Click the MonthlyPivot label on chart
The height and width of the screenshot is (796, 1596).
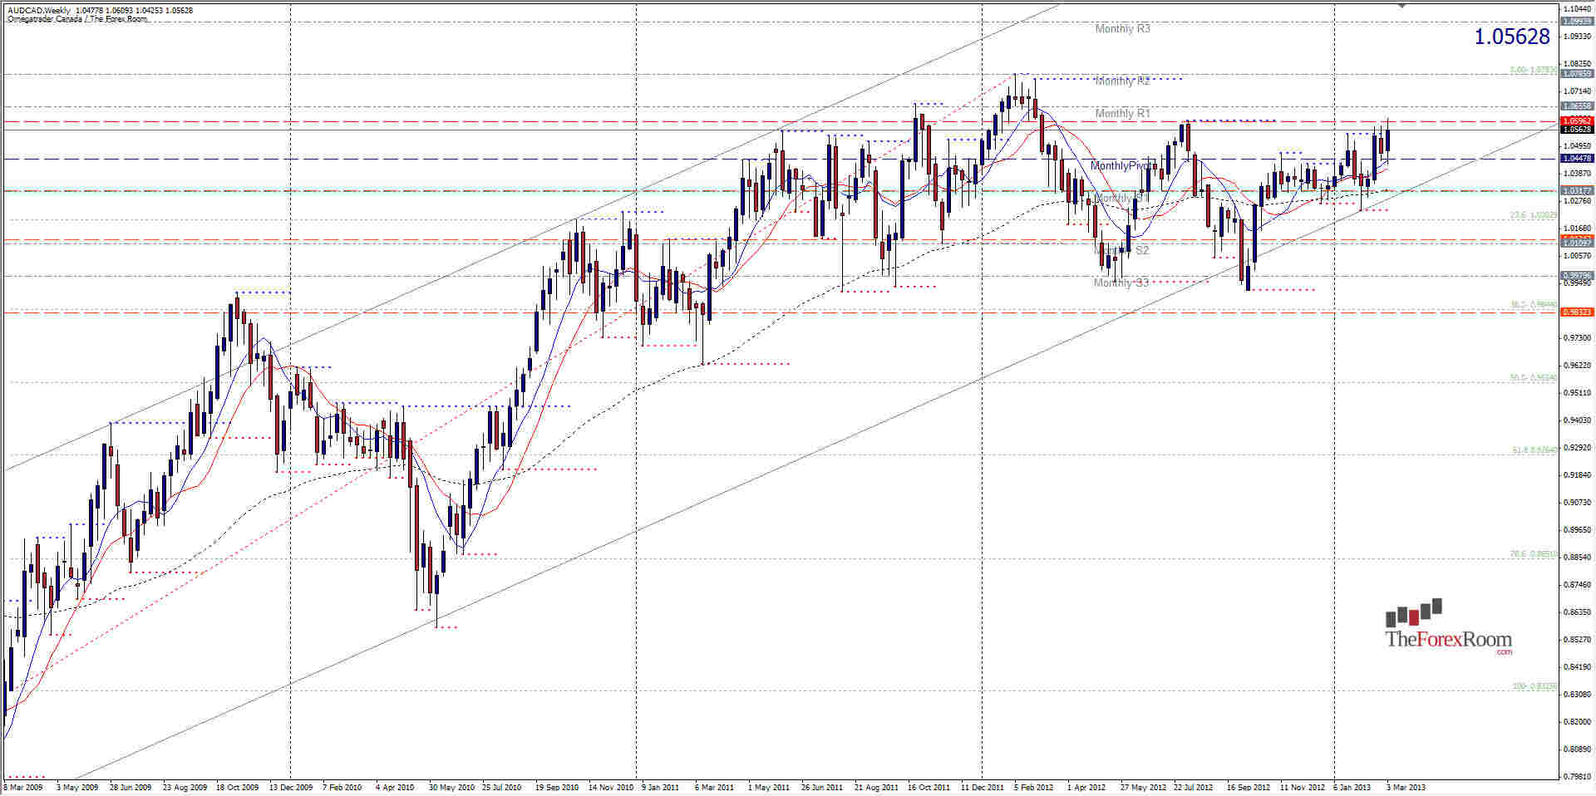point(1122,166)
